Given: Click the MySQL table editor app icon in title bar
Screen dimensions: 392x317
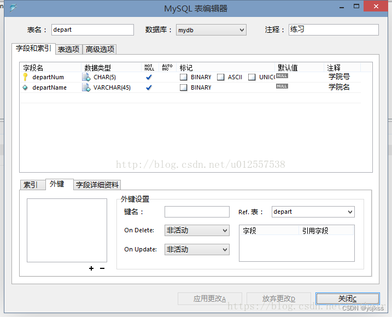Looking at the screenshot, I should pyautogui.click(x=13, y=8).
